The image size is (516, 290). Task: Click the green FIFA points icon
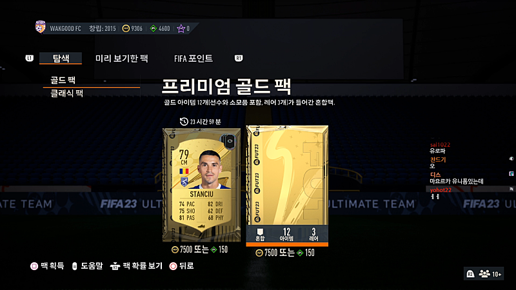pyautogui.click(x=154, y=28)
